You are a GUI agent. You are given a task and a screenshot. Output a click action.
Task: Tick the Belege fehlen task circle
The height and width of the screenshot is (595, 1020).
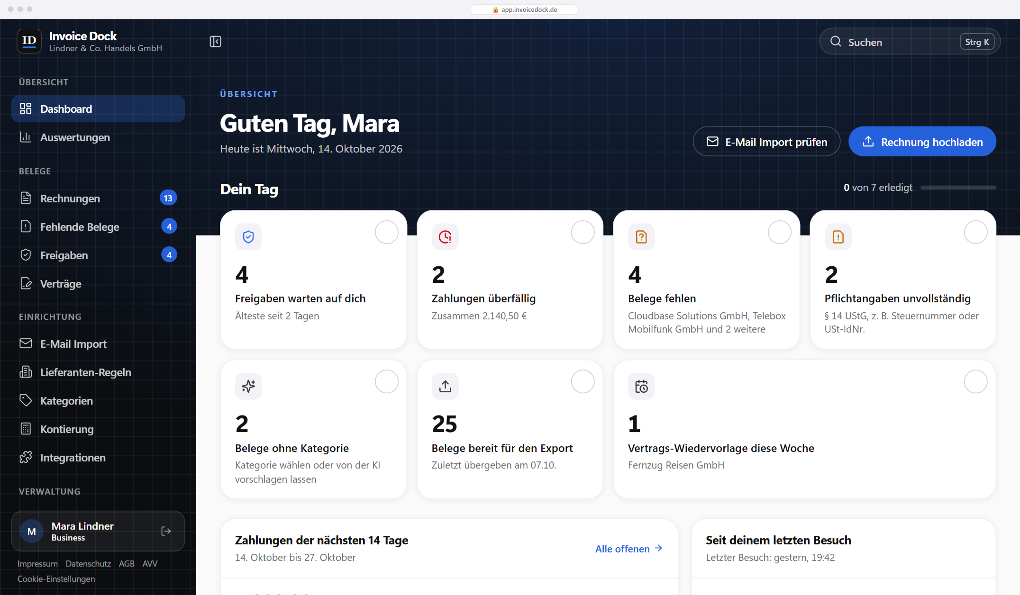click(x=779, y=232)
